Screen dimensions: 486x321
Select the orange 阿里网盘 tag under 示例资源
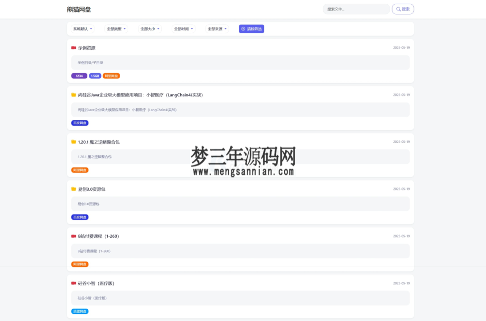[x=111, y=76]
